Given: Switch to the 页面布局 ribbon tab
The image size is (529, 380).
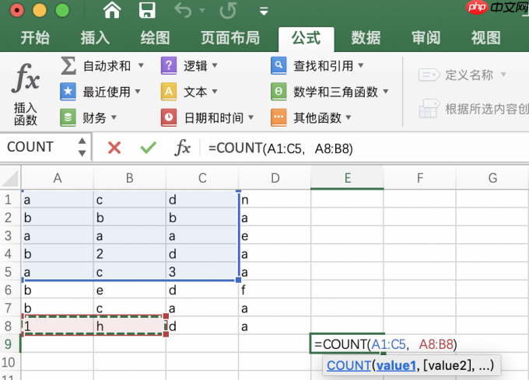Looking at the screenshot, I should tap(230, 37).
